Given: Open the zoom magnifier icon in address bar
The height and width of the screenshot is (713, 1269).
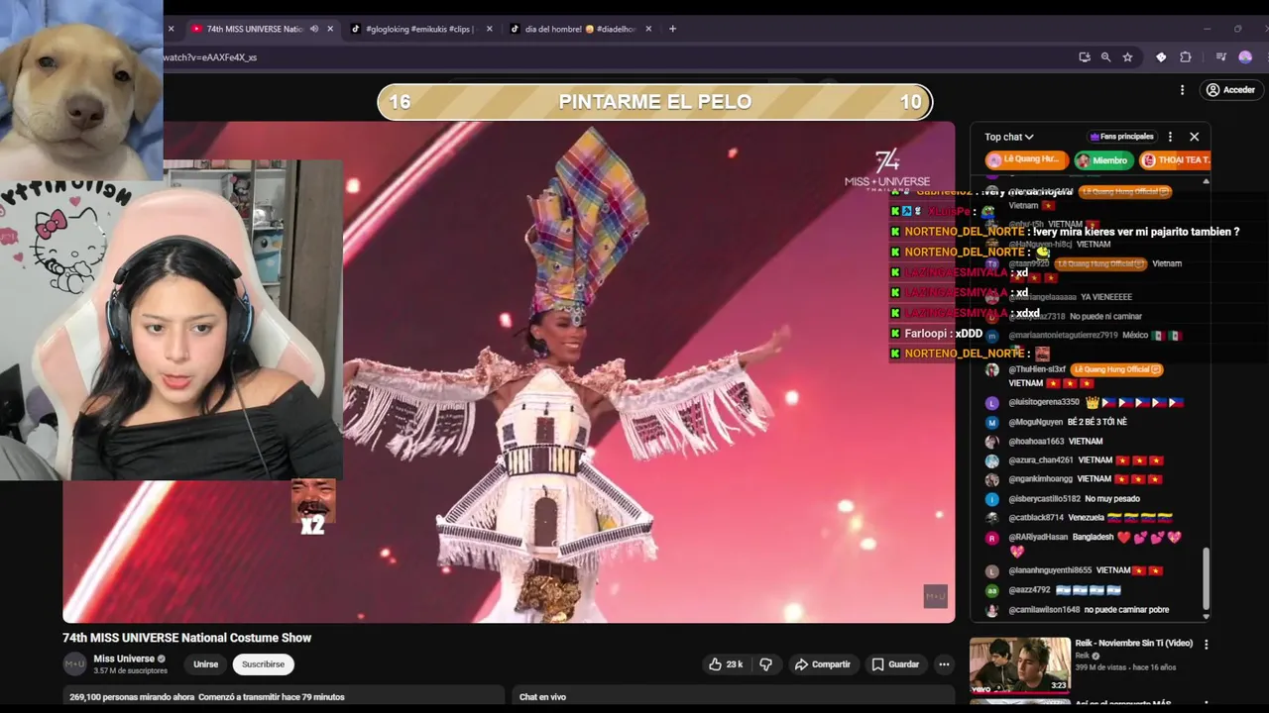Looking at the screenshot, I should (1105, 57).
